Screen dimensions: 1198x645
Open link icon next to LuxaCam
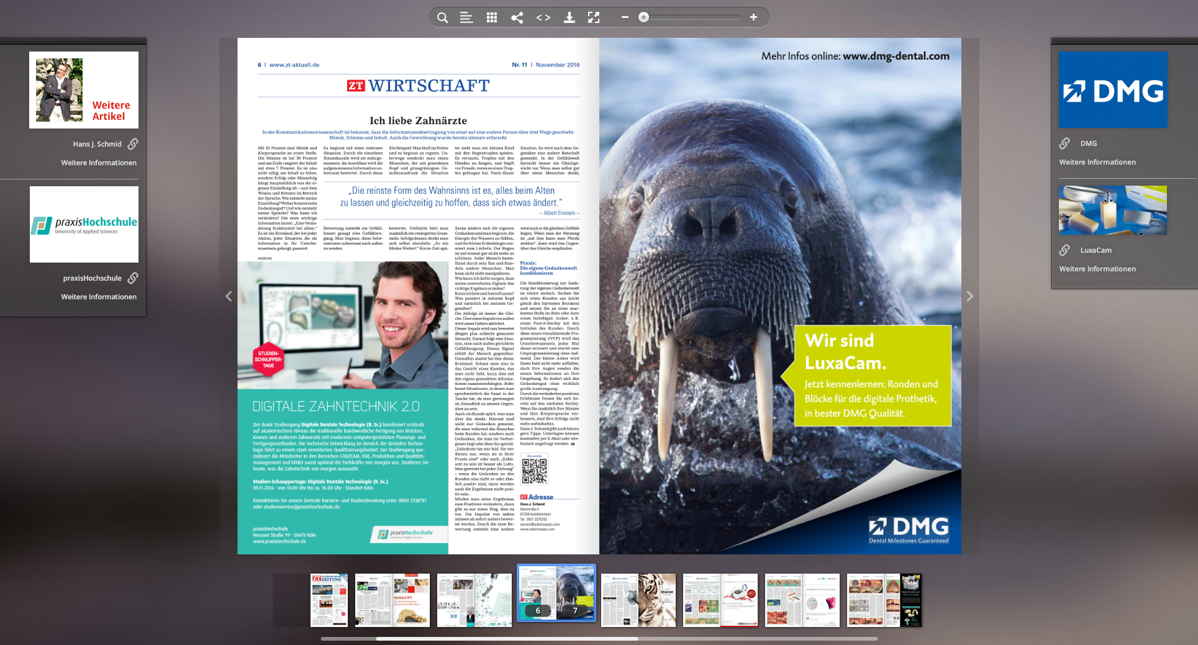(x=1064, y=250)
